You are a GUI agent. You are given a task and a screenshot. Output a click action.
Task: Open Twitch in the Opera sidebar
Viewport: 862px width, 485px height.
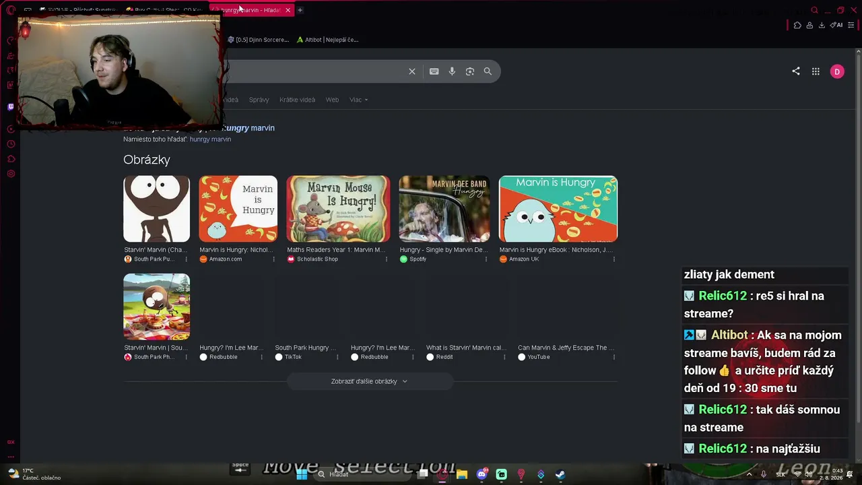click(x=11, y=106)
